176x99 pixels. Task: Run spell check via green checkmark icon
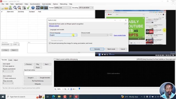[x=28, y=8]
